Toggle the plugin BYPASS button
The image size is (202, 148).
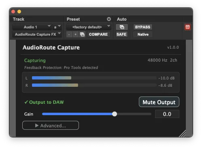click(142, 27)
